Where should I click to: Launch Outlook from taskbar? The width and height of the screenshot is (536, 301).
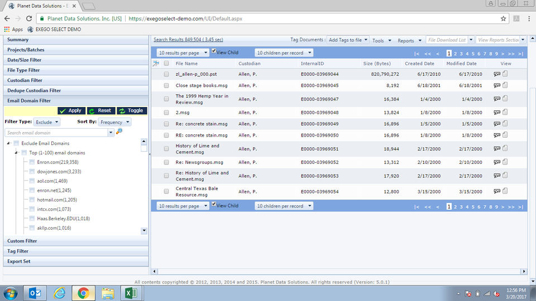[35, 293]
